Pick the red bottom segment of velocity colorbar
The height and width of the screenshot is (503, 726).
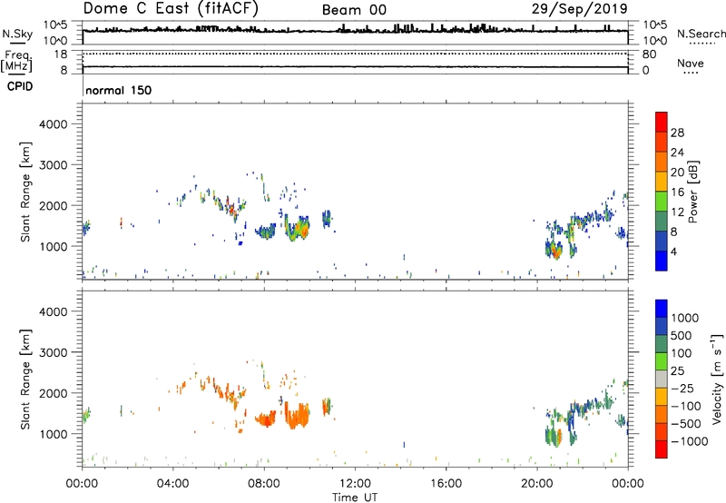(662, 449)
